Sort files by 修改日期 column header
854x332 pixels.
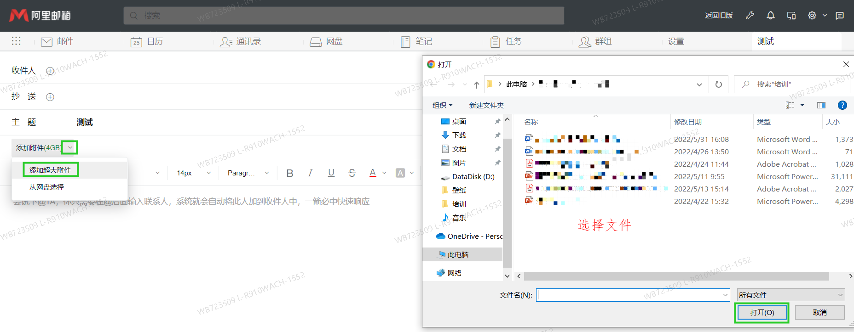tap(688, 122)
